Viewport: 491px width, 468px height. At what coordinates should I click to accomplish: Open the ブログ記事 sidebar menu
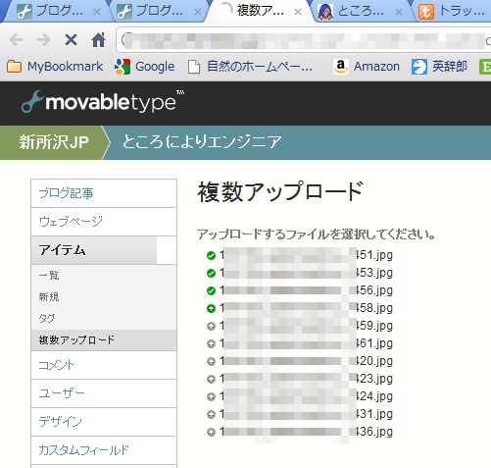coord(104,193)
